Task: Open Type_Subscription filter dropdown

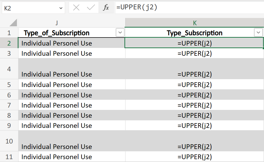Action: point(258,33)
